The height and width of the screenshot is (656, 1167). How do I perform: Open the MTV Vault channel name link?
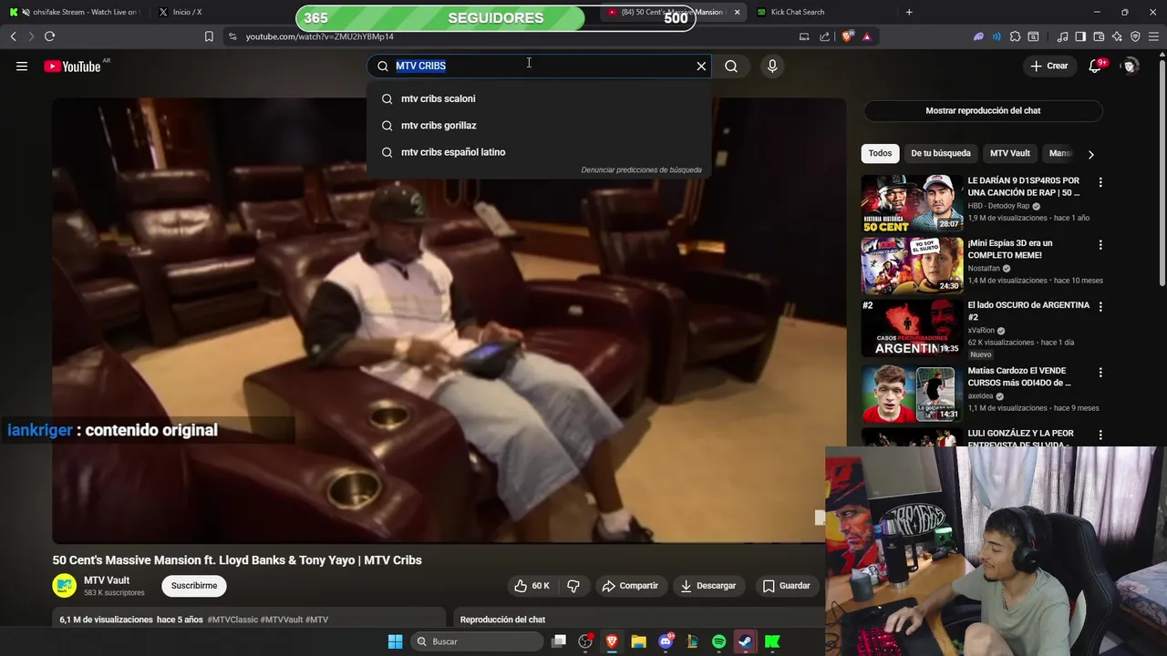[107, 580]
